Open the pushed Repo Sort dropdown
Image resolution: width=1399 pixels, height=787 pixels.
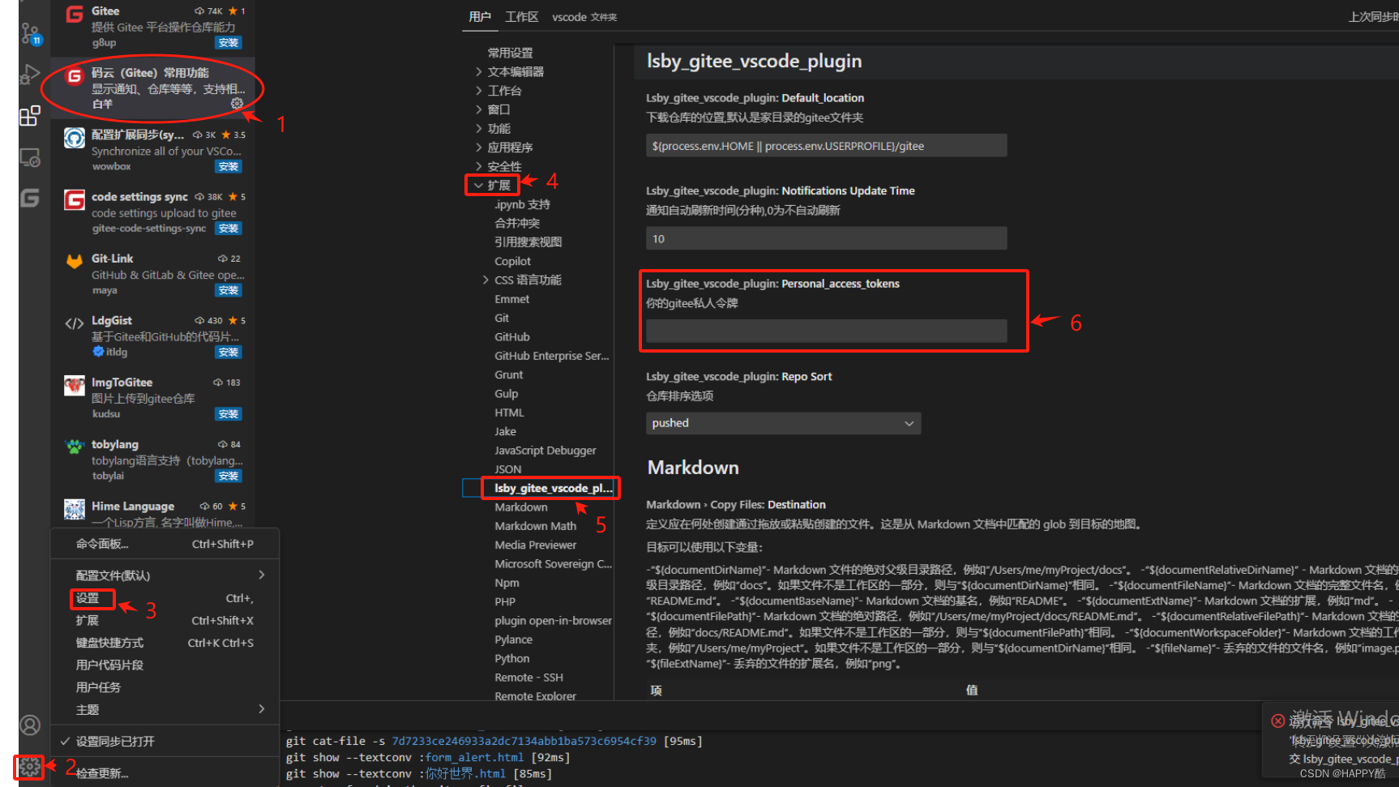(x=782, y=422)
